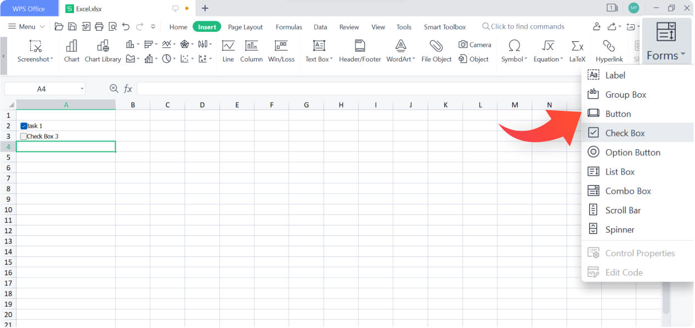695x328 pixels.
Task: Insert a pie chart
Action: tap(167, 59)
